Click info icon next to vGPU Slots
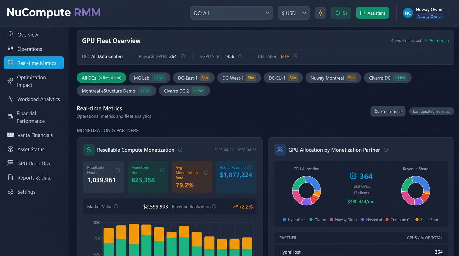Image resolution: width=459 pixels, height=256 pixels. (x=240, y=56)
